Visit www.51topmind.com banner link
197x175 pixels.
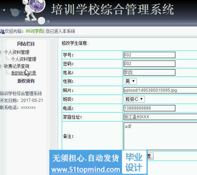[86, 169]
